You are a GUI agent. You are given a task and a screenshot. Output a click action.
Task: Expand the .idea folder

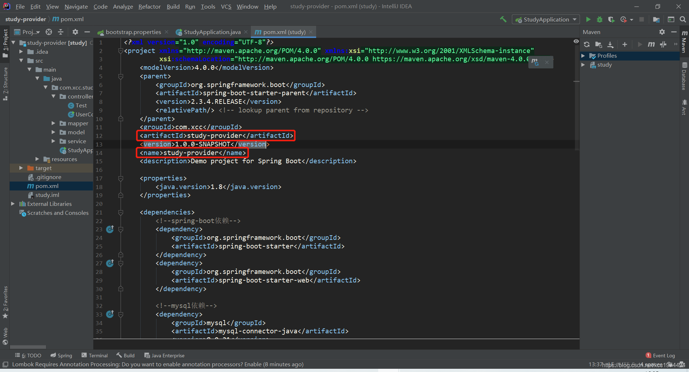point(21,52)
